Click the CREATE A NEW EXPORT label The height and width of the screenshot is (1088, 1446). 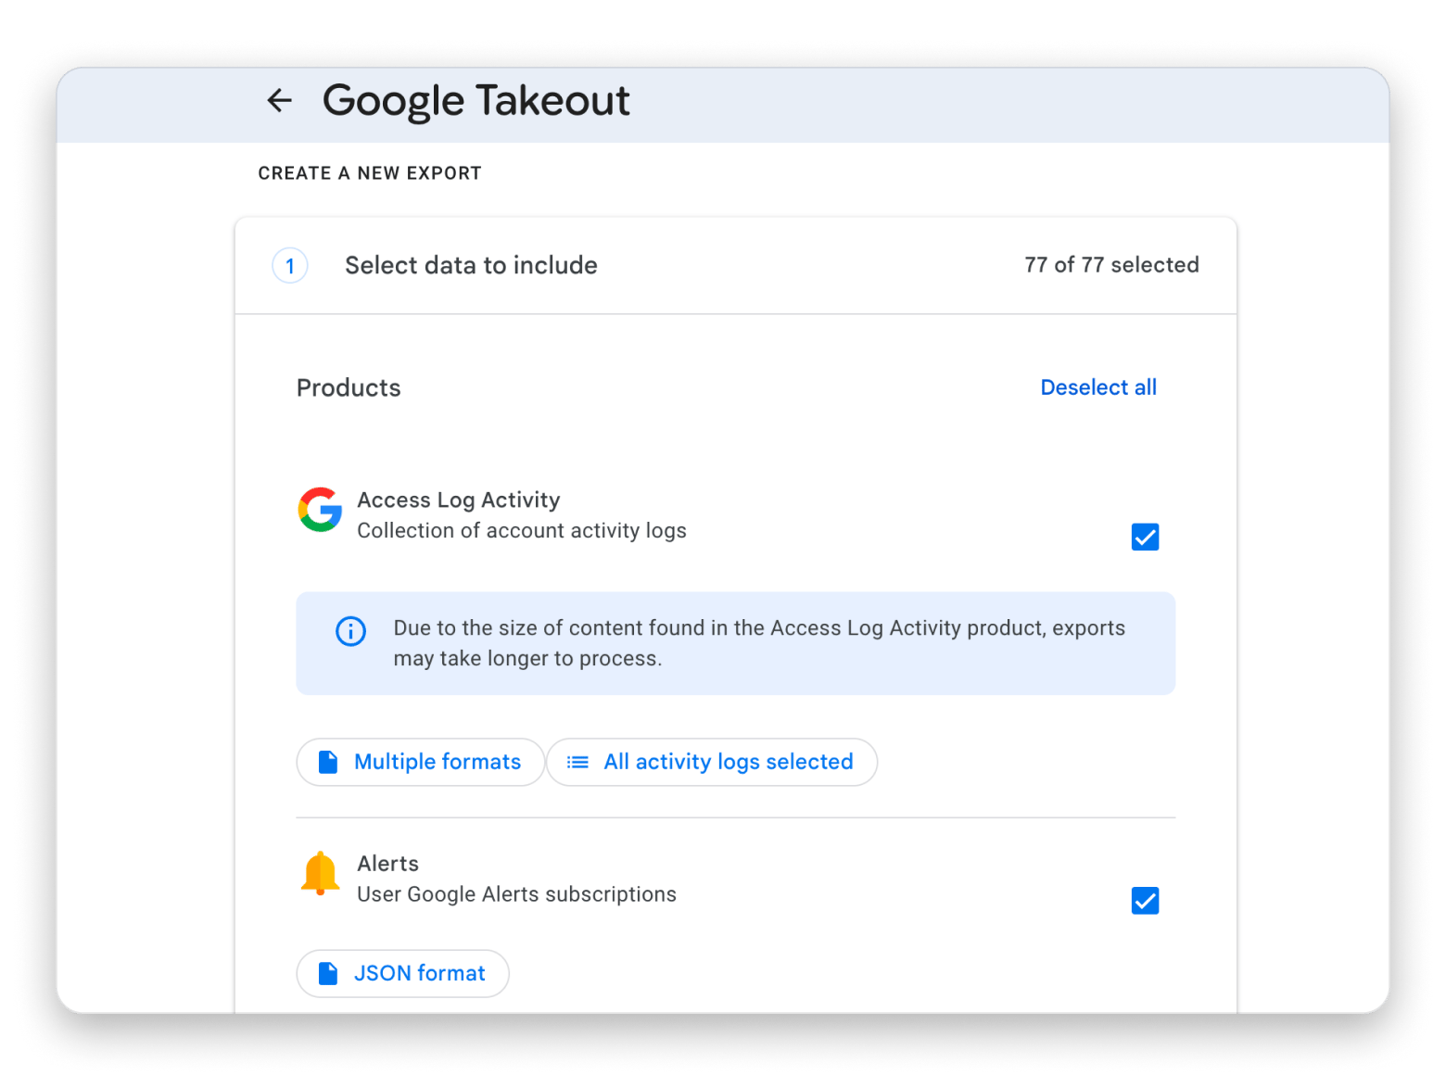(370, 173)
